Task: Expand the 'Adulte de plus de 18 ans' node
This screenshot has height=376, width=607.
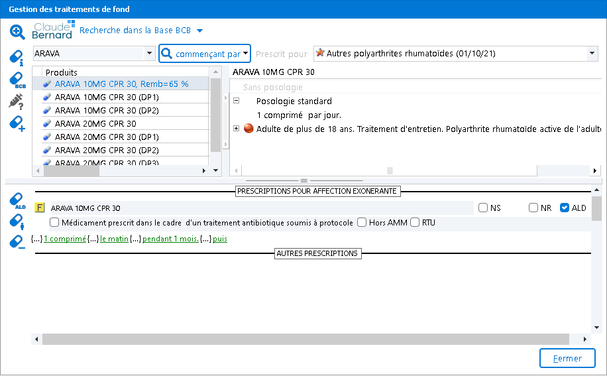Action: 237,128
